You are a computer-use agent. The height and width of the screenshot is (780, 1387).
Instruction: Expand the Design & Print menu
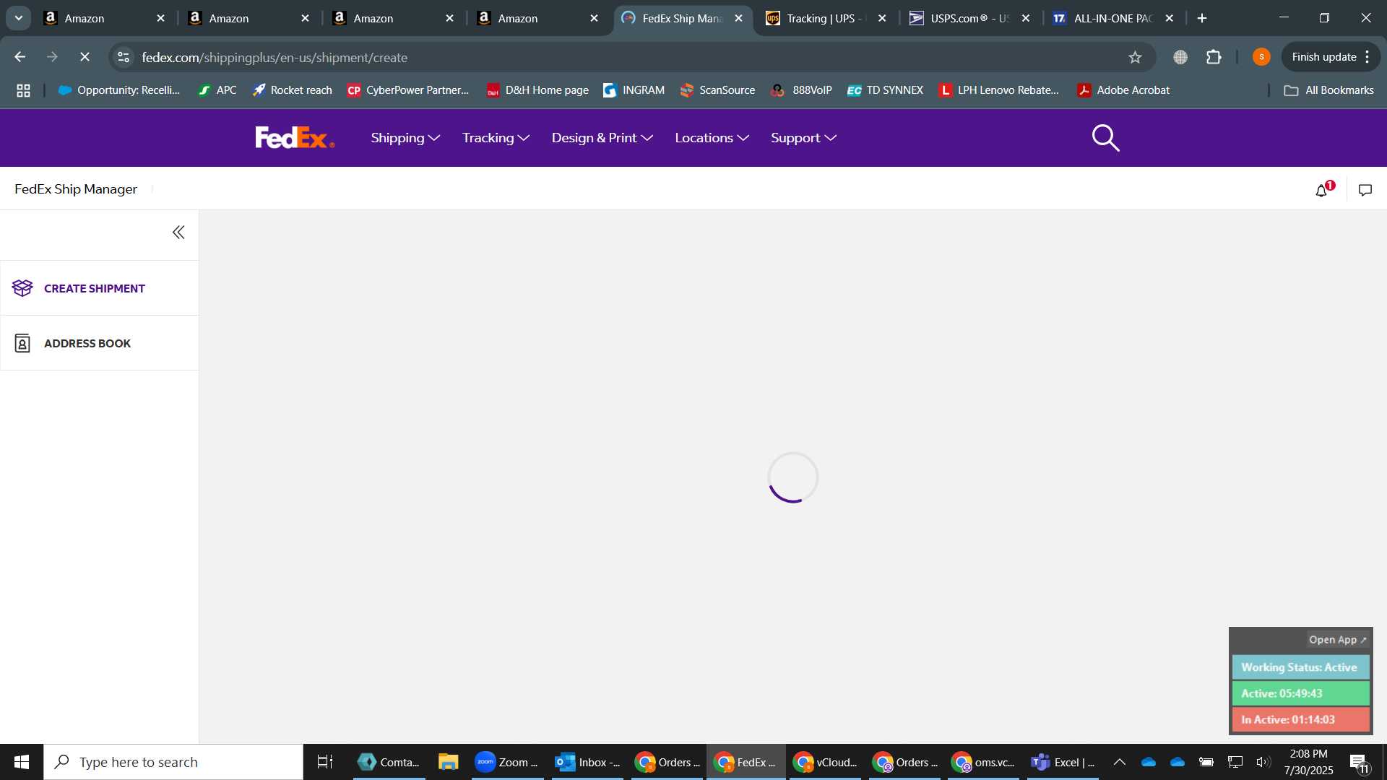tap(602, 138)
